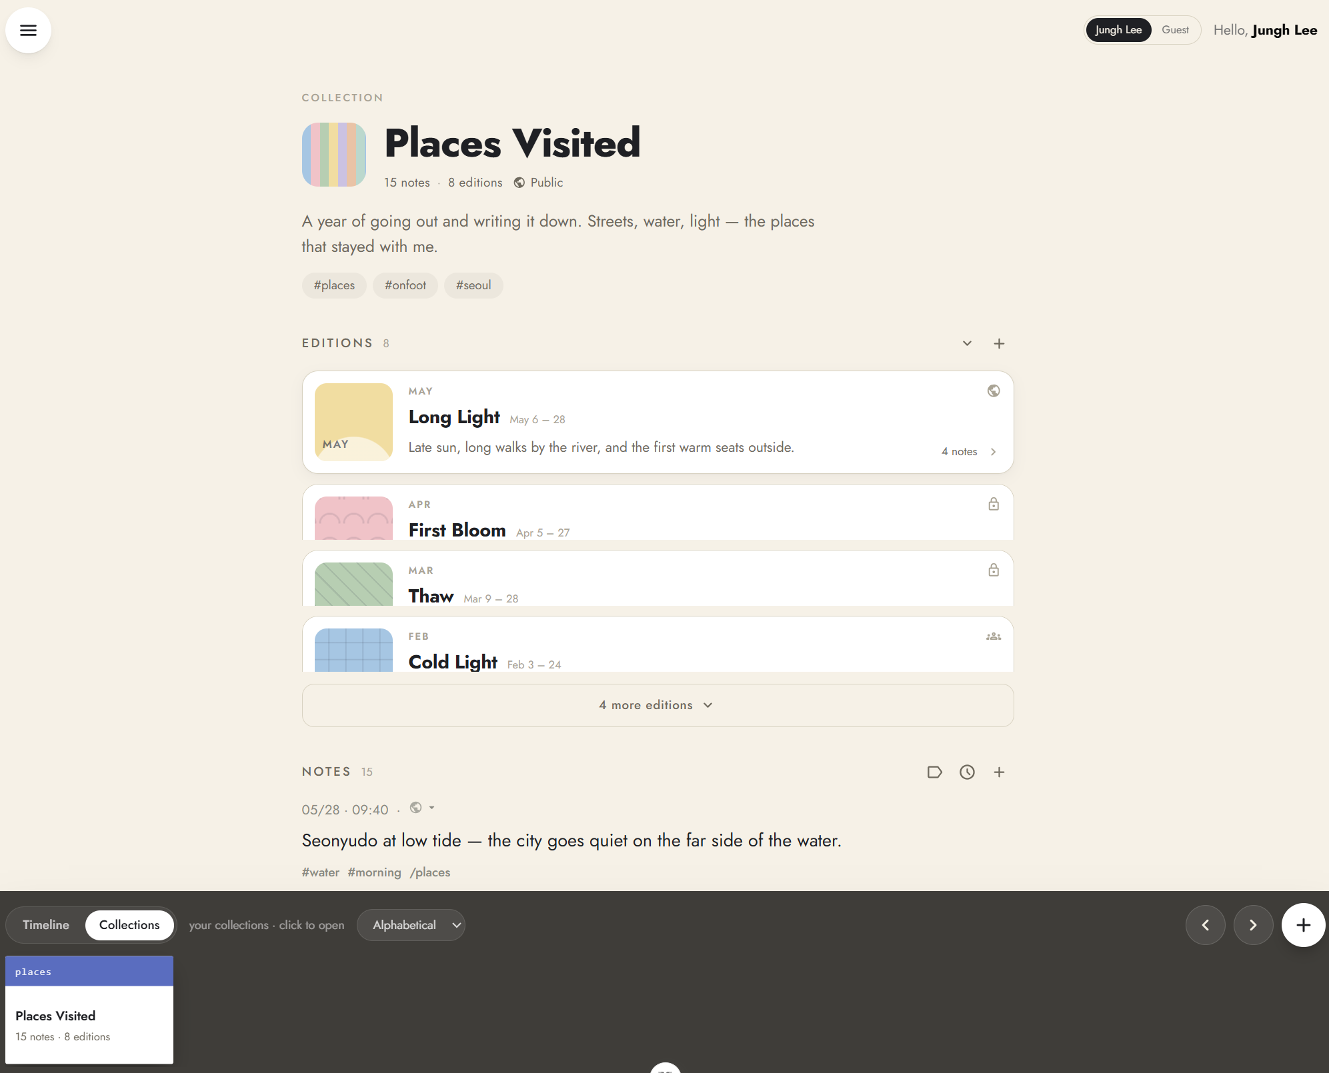Select Jungh Lee user toggle
1329x1073 pixels.
(1118, 30)
